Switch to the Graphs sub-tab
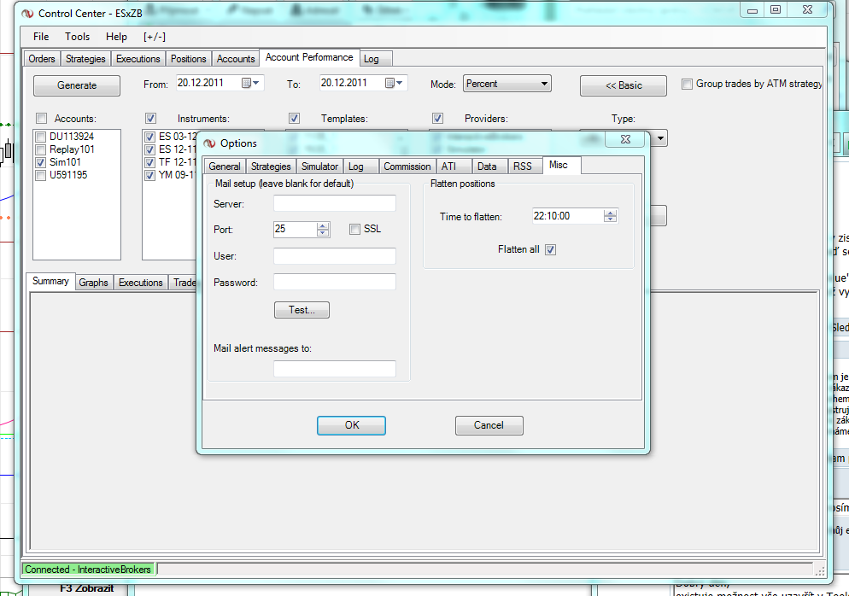Image resolution: width=849 pixels, height=596 pixels. tap(94, 282)
